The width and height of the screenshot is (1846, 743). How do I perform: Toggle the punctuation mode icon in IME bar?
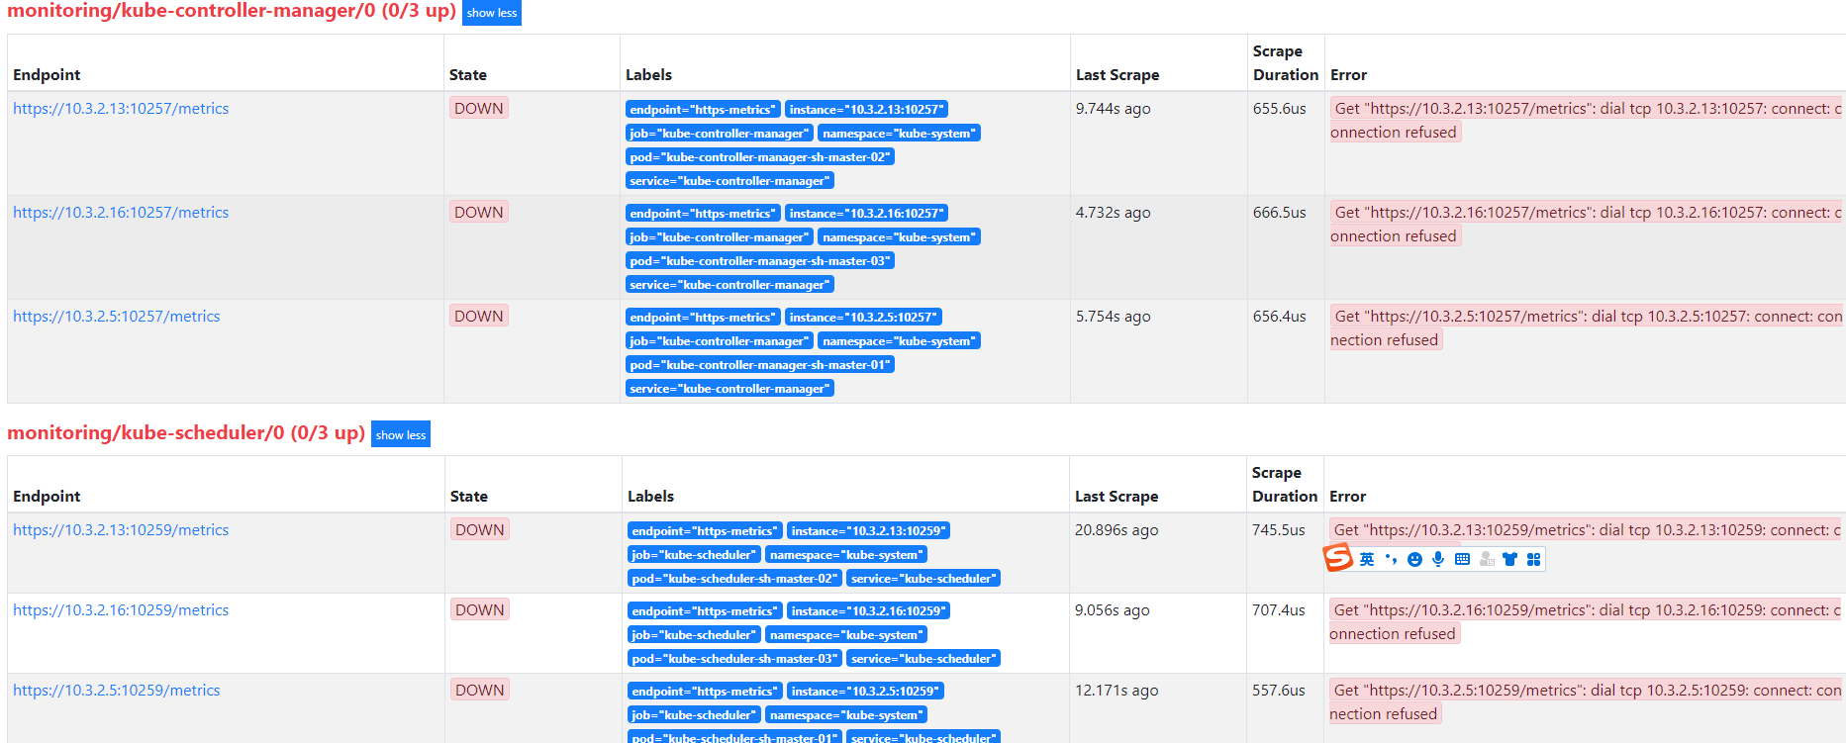click(x=1391, y=559)
